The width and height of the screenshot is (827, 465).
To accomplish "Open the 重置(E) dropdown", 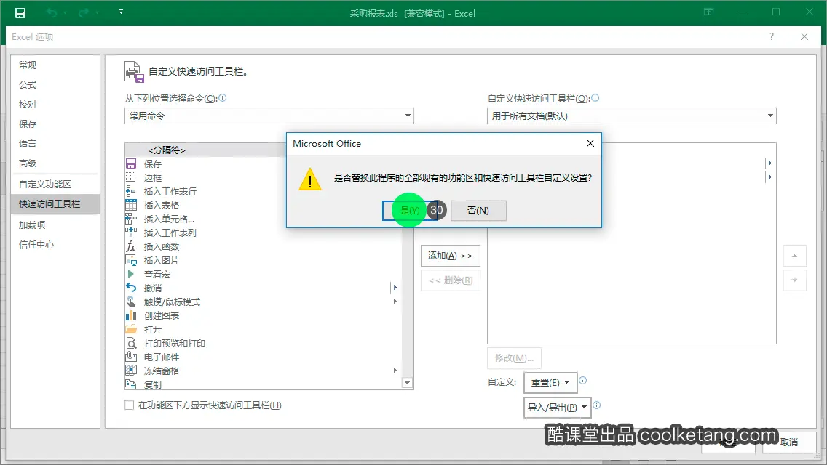I will click(x=550, y=383).
